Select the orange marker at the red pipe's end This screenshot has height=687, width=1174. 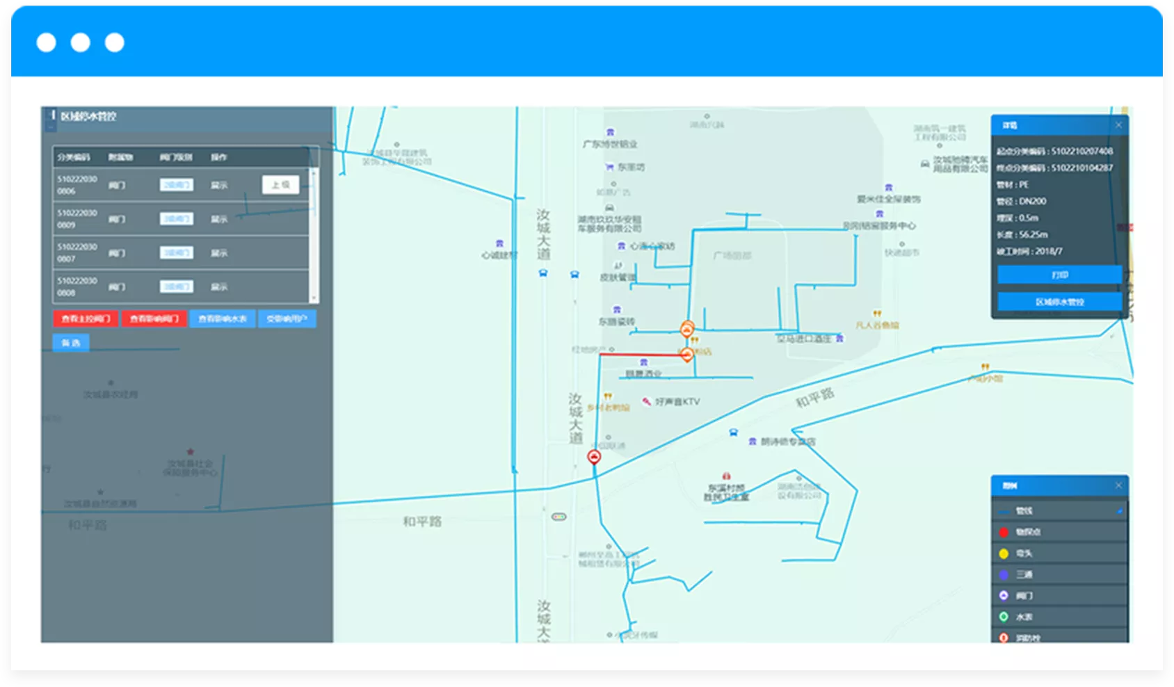click(687, 355)
